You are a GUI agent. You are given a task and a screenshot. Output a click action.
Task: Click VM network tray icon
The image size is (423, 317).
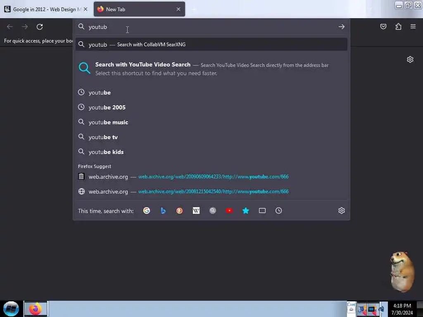point(362,309)
